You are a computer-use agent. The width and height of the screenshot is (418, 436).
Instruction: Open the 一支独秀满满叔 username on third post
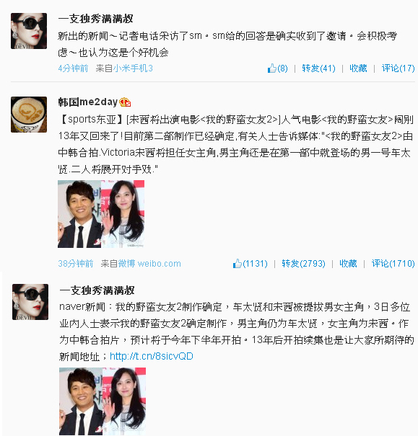point(97,290)
